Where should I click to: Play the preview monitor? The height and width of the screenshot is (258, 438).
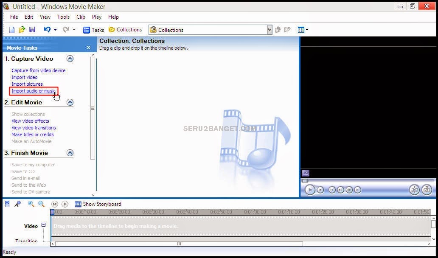coord(309,190)
